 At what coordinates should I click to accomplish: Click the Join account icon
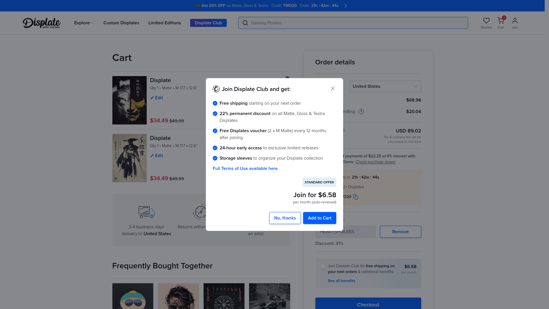click(x=515, y=21)
